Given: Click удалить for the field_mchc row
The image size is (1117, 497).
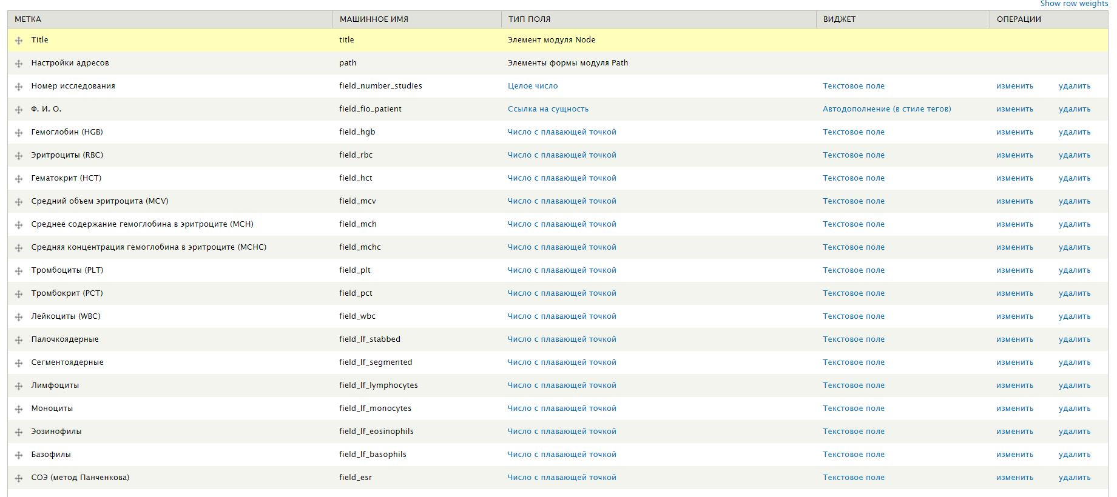Looking at the screenshot, I should [x=1074, y=247].
